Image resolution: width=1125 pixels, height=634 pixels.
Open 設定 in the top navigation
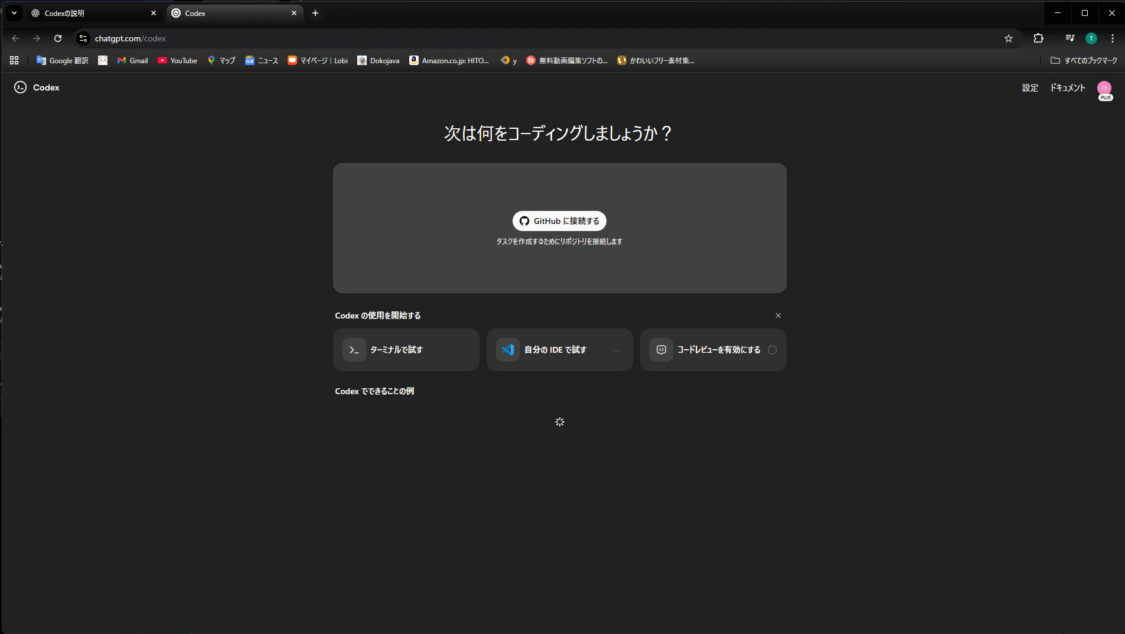point(1030,87)
